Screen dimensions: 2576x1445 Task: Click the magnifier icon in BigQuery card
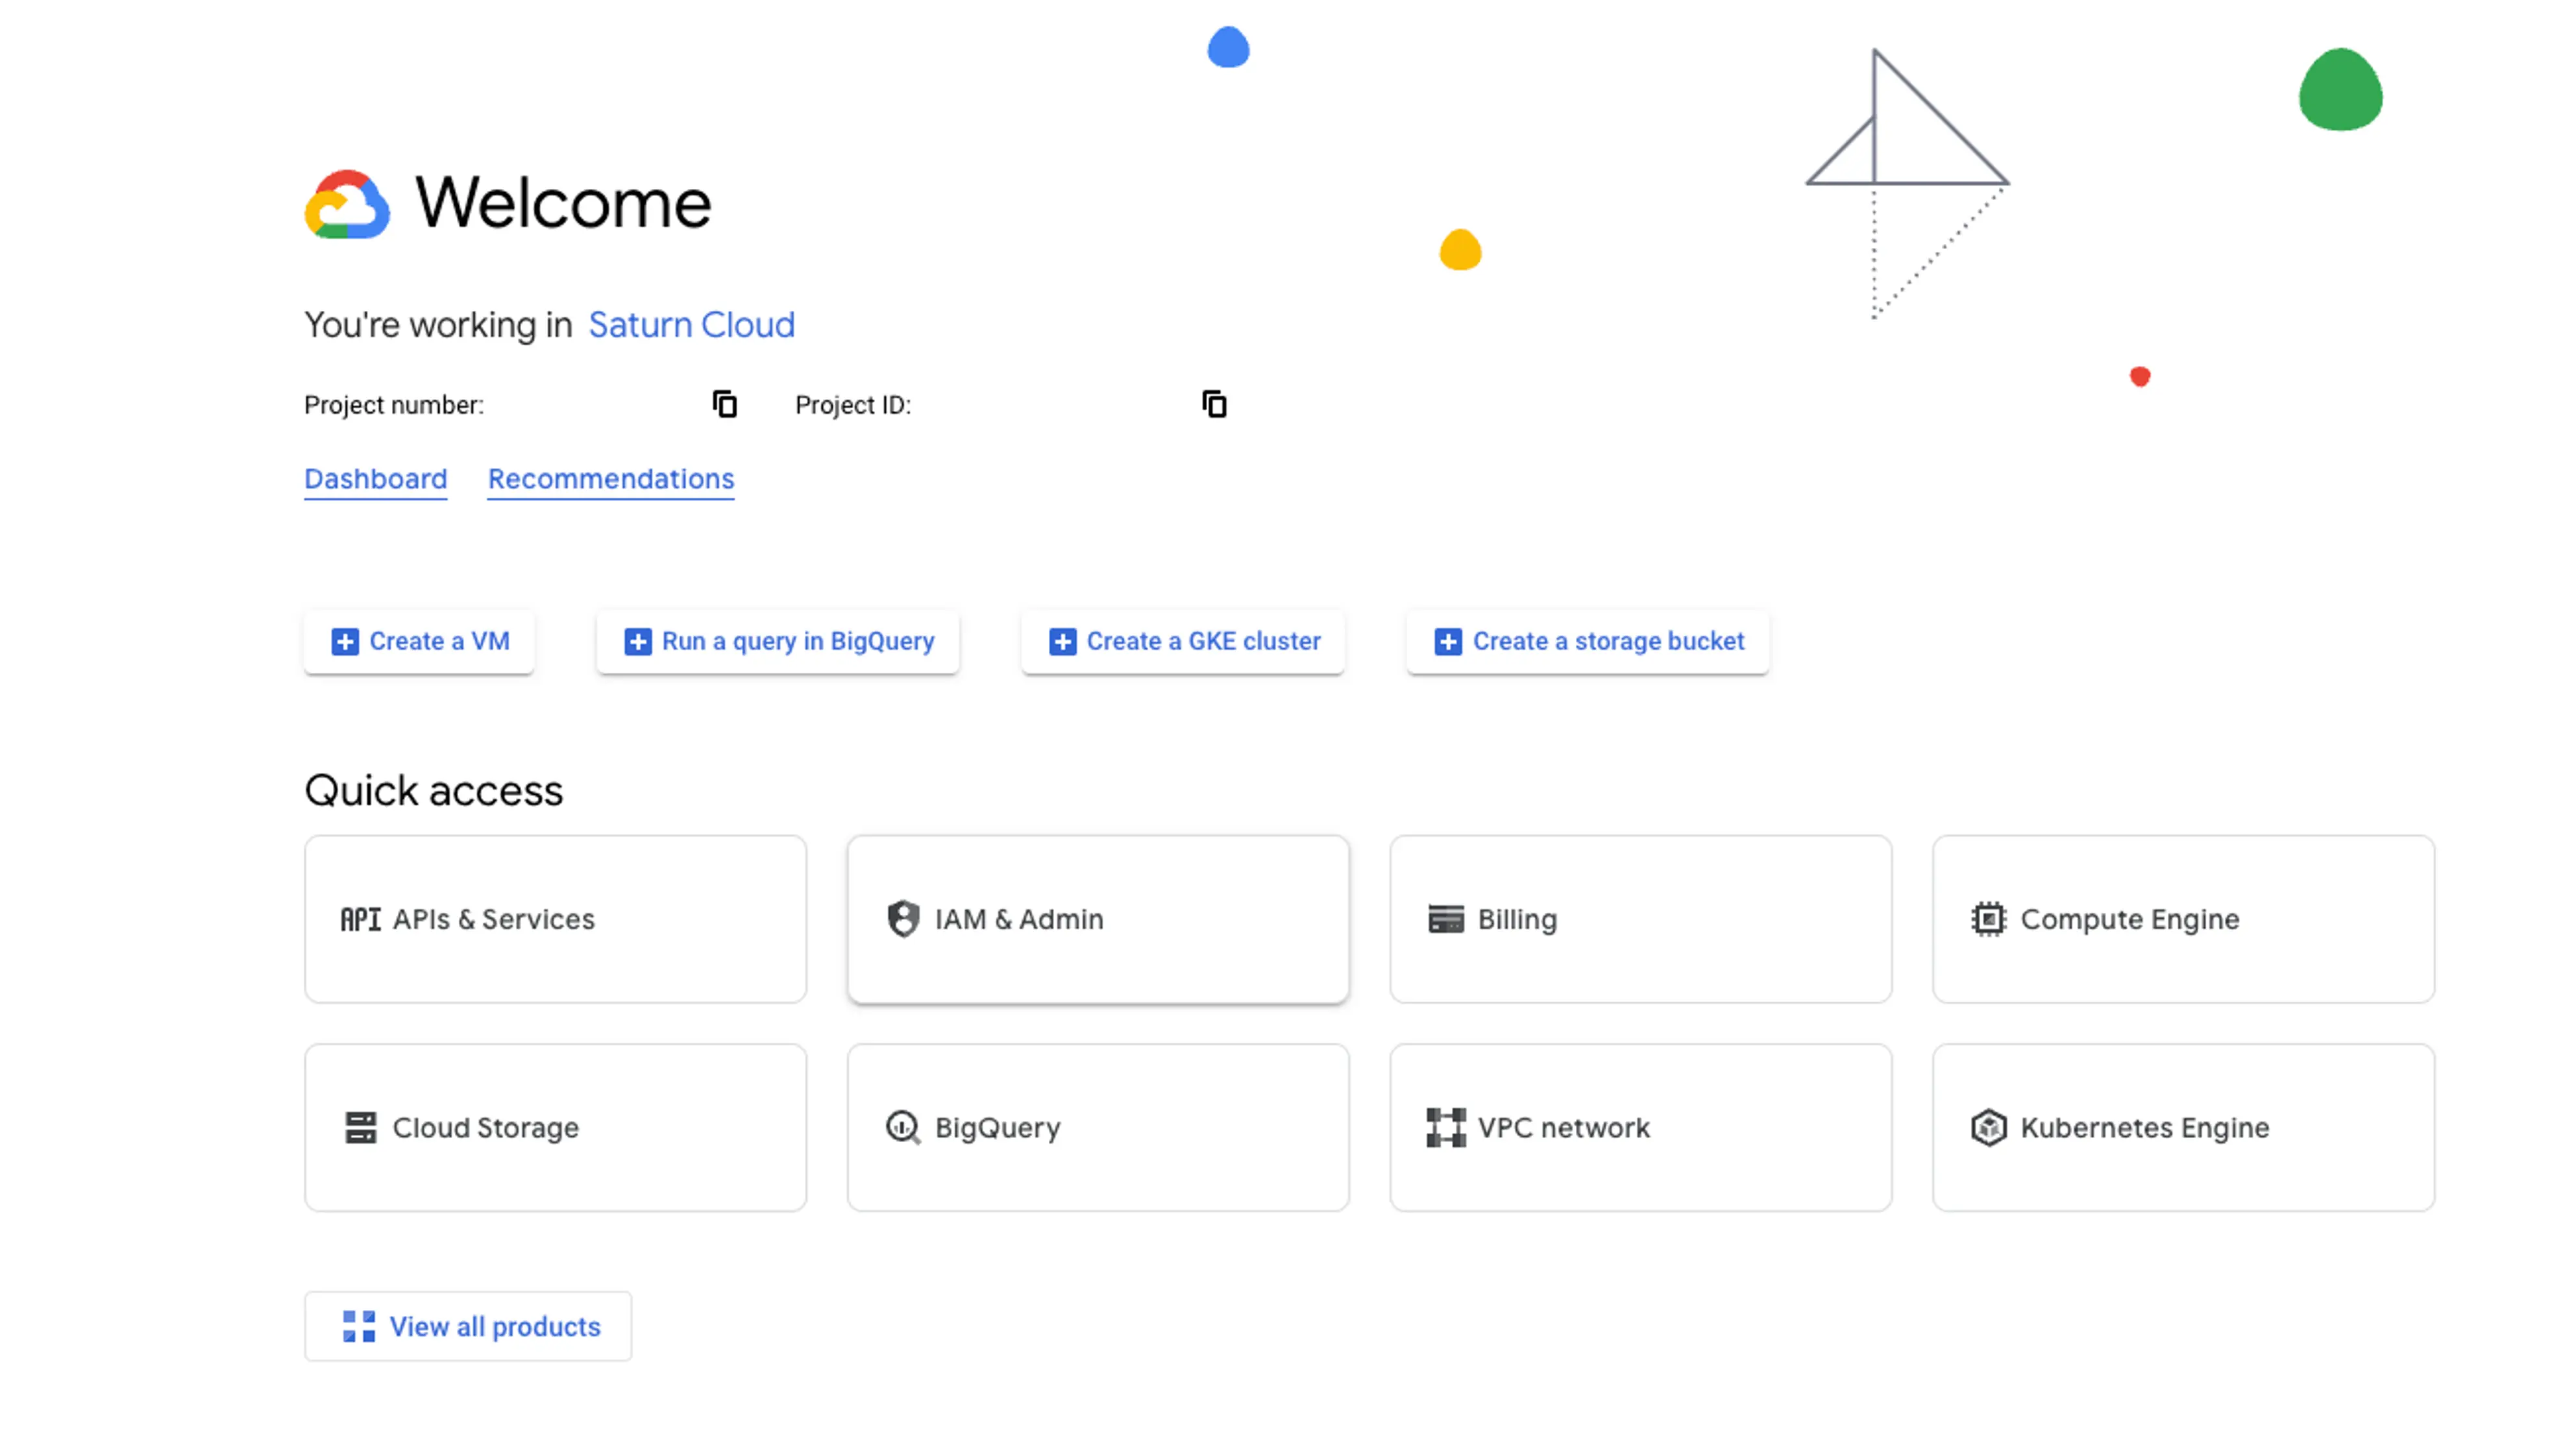click(903, 1128)
